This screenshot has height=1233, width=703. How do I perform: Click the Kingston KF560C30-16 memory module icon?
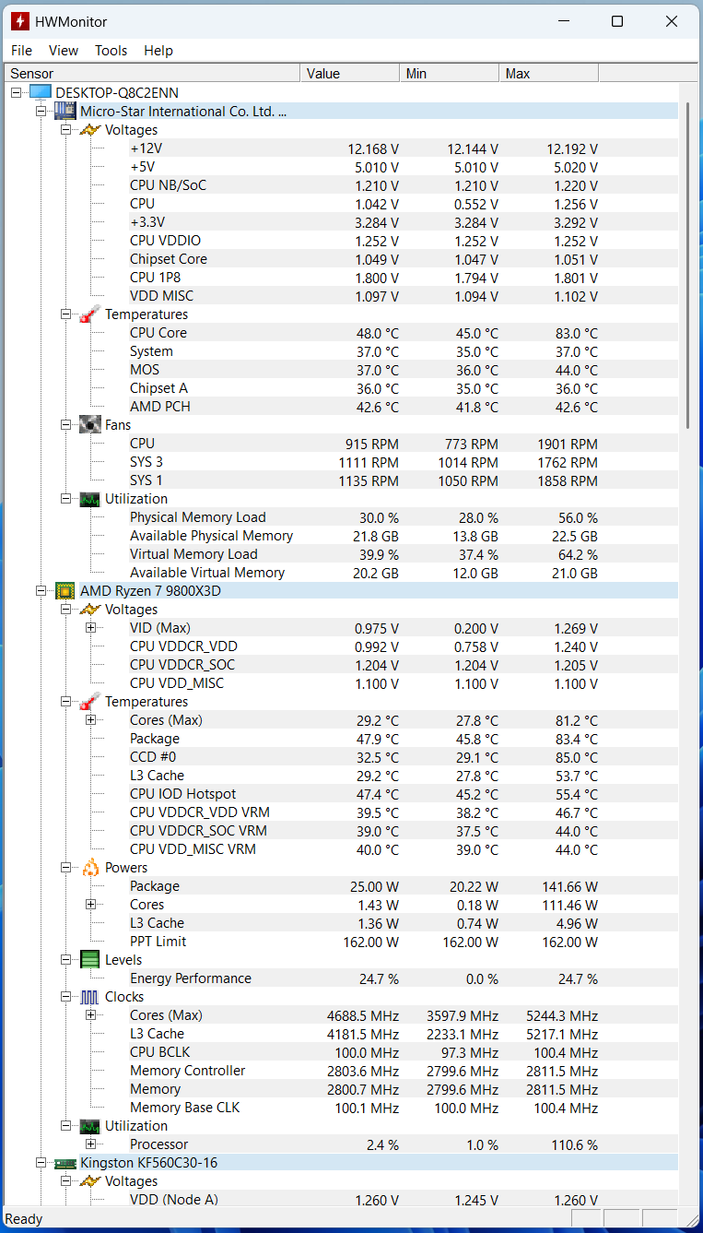(65, 1163)
